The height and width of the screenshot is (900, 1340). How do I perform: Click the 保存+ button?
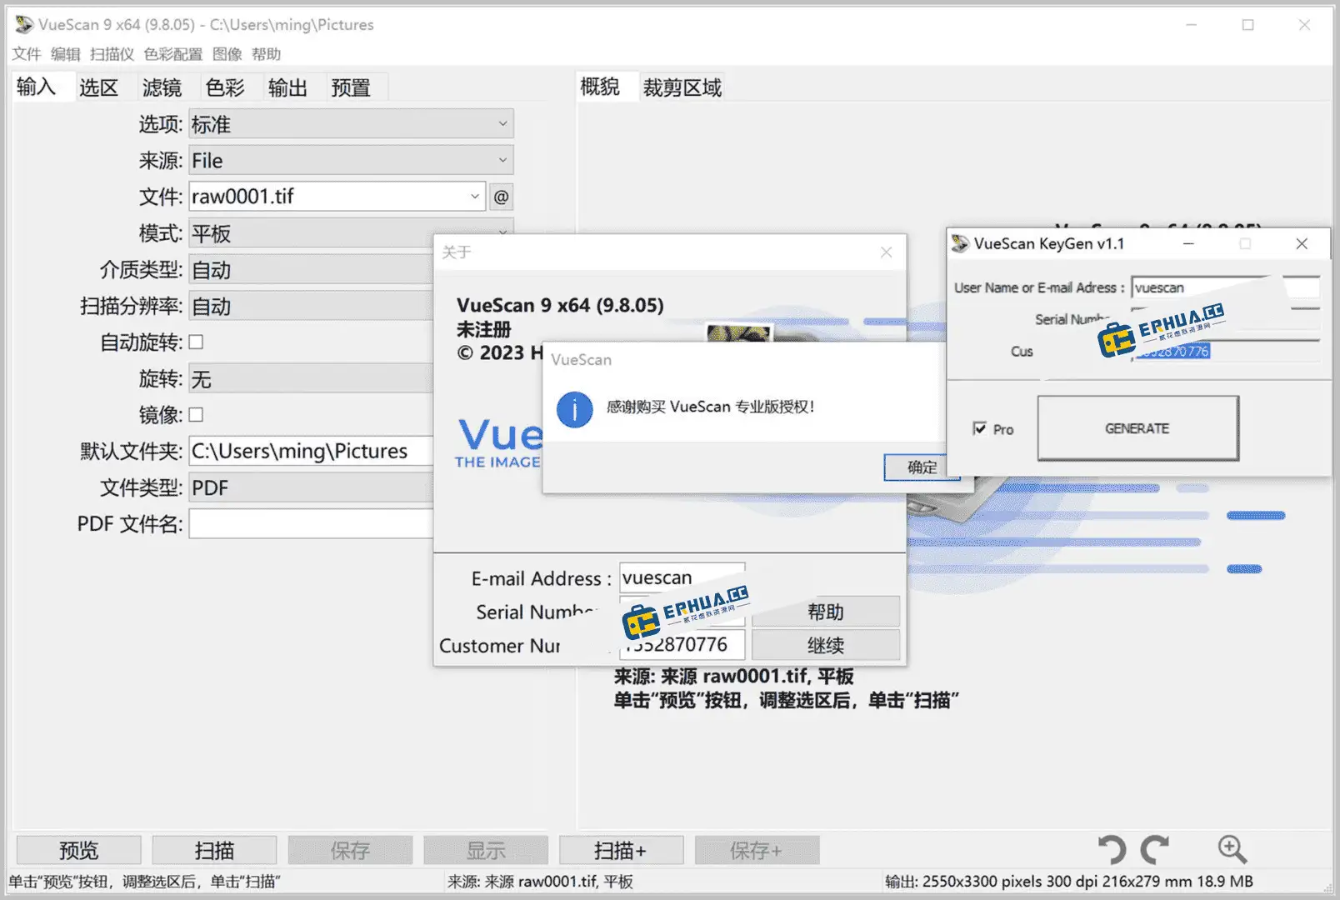[757, 850]
